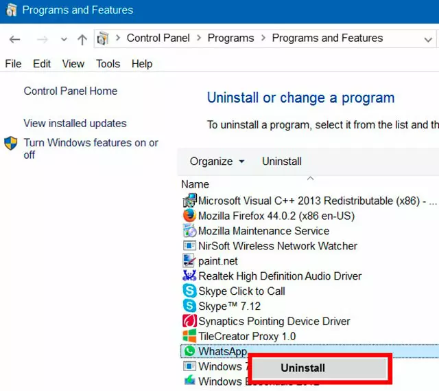
Task: Click the sort arrow above the column header
Action: pyautogui.click(x=310, y=179)
